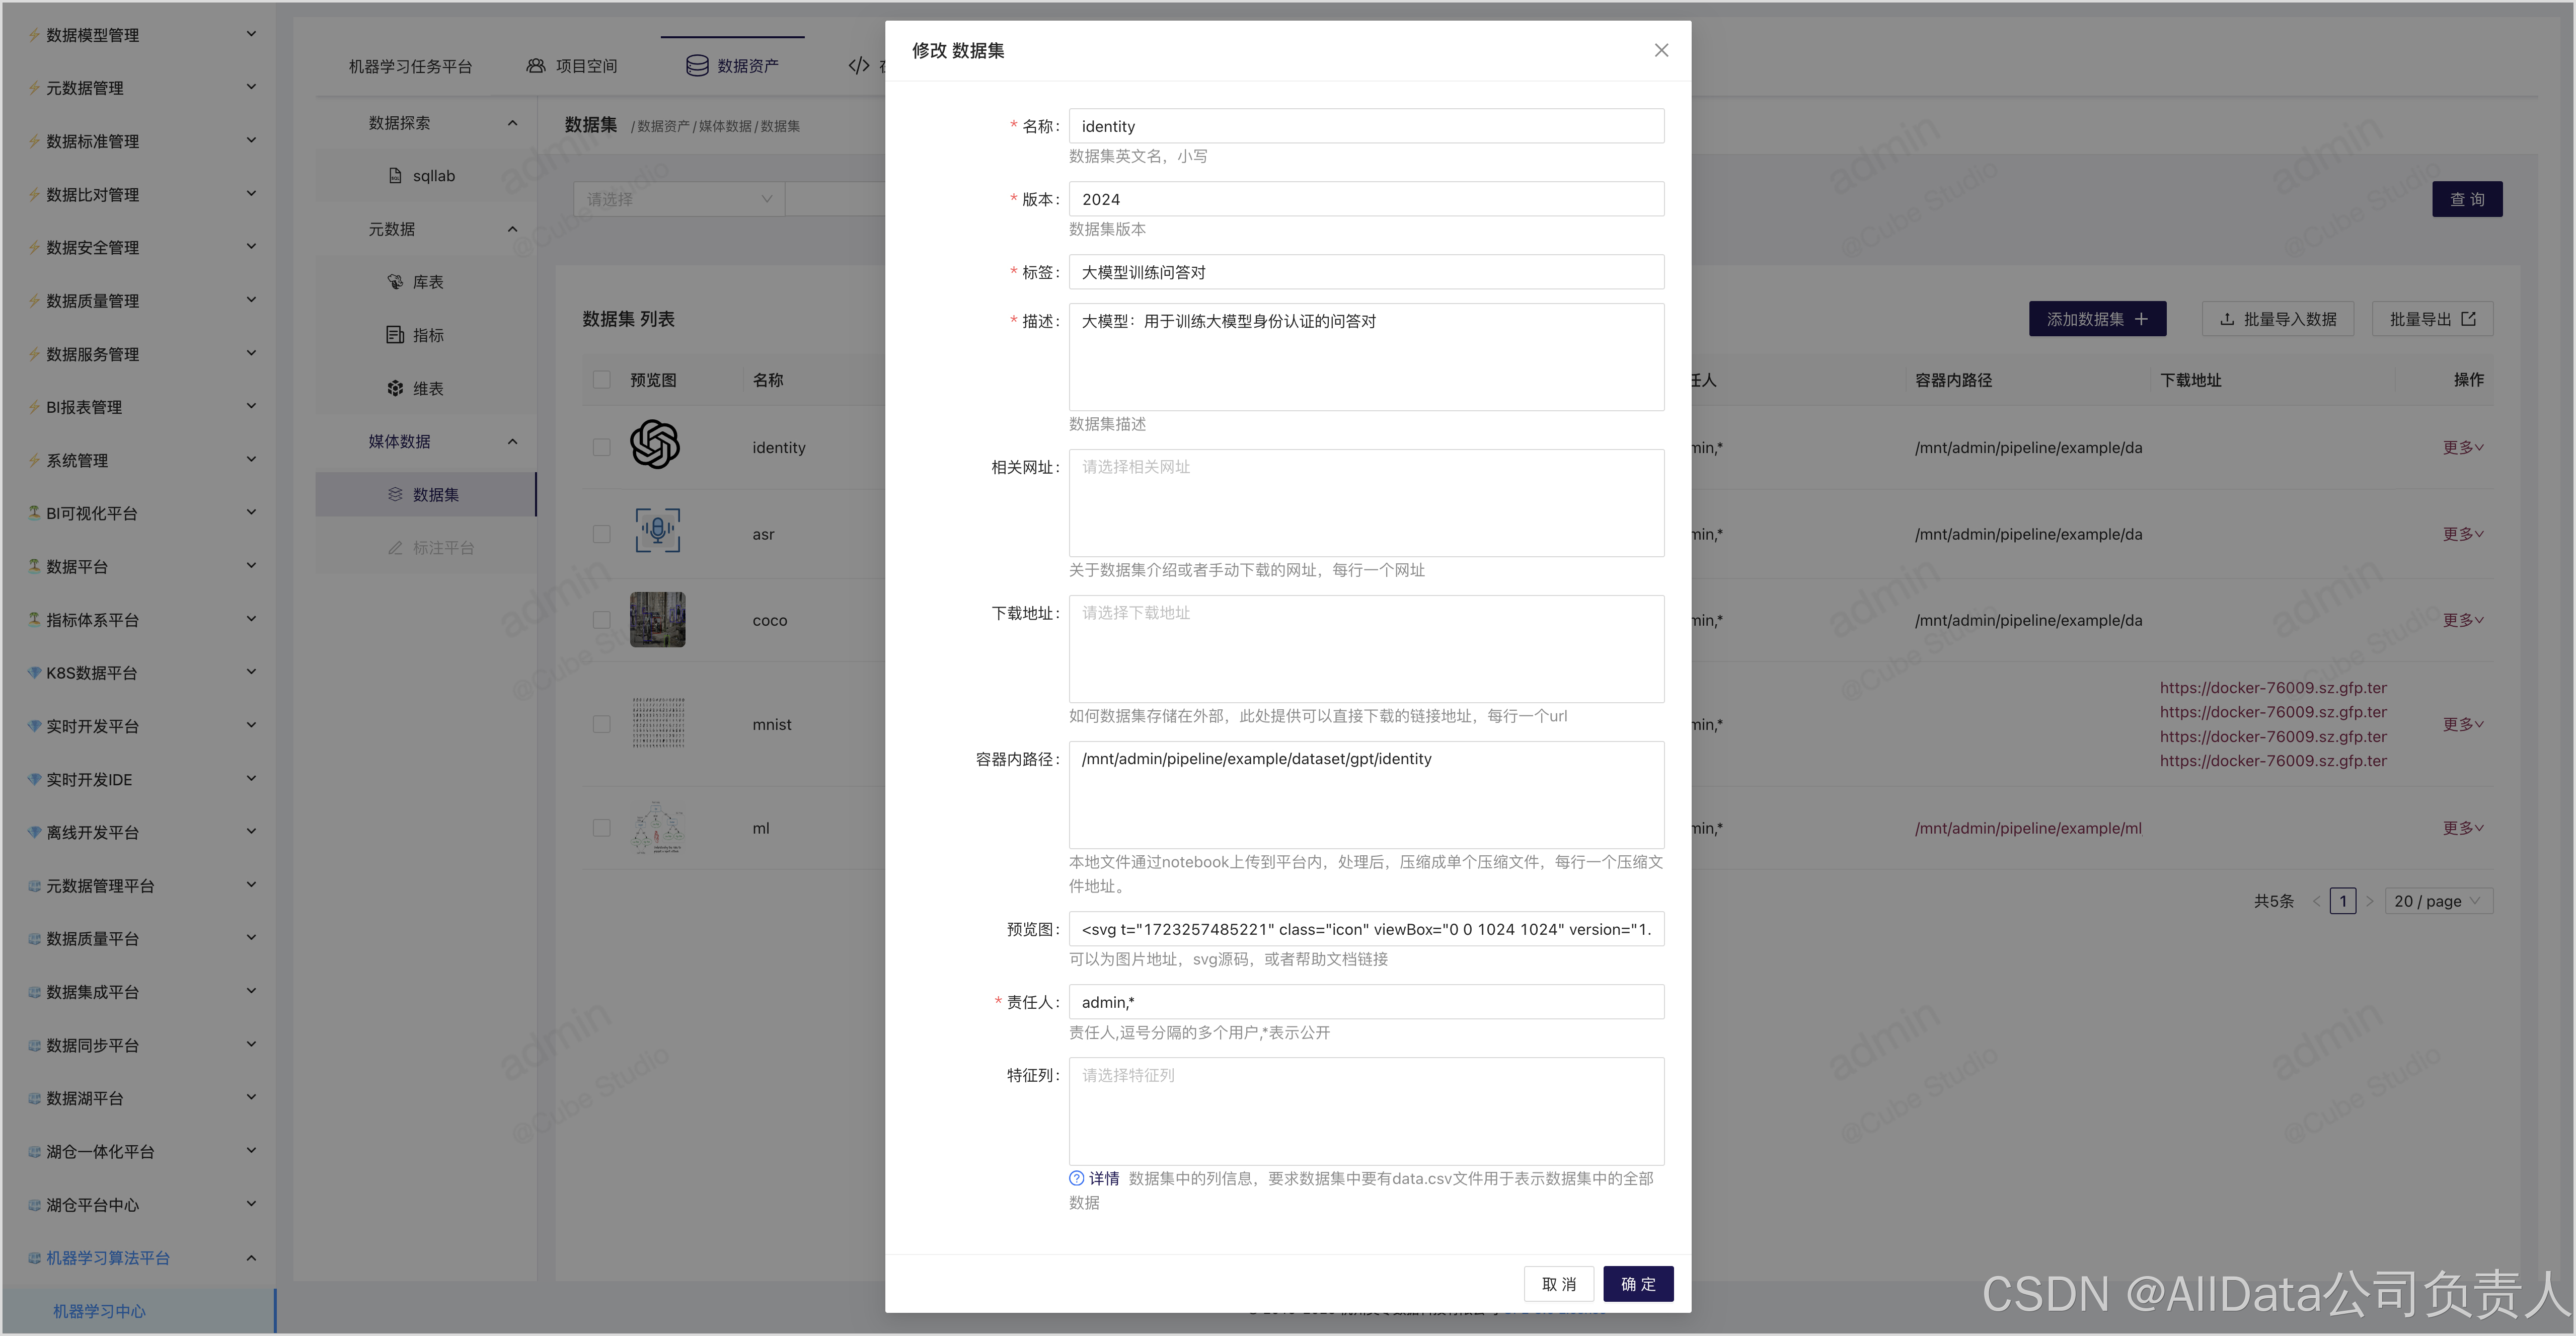
Task: Switch to the 机器学习任务平台 tab
Action: coord(410,66)
